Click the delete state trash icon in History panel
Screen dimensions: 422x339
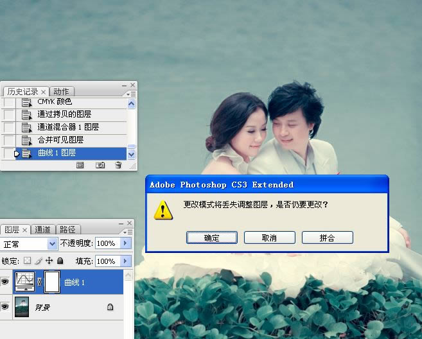pyautogui.click(x=118, y=165)
